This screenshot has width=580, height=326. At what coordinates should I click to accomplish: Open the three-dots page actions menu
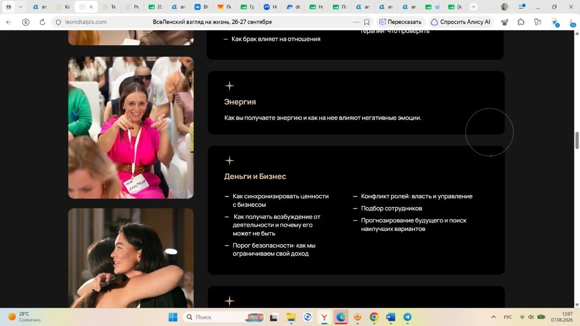[x=356, y=22]
